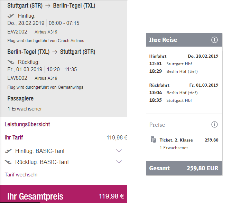
Task: Open the info icon next to Preise
Action: (x=214, y=124)
